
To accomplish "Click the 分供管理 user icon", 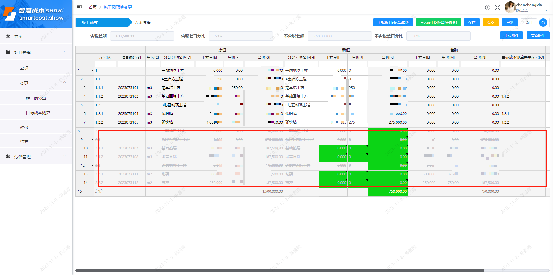I will click(x=8, y=157).
